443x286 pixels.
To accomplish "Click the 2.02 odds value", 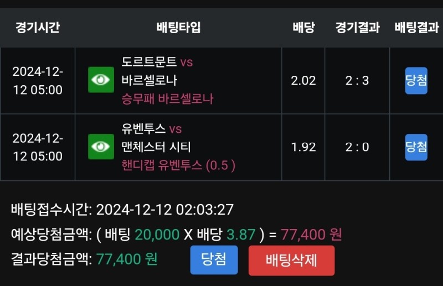I will (x=303, y=81).
